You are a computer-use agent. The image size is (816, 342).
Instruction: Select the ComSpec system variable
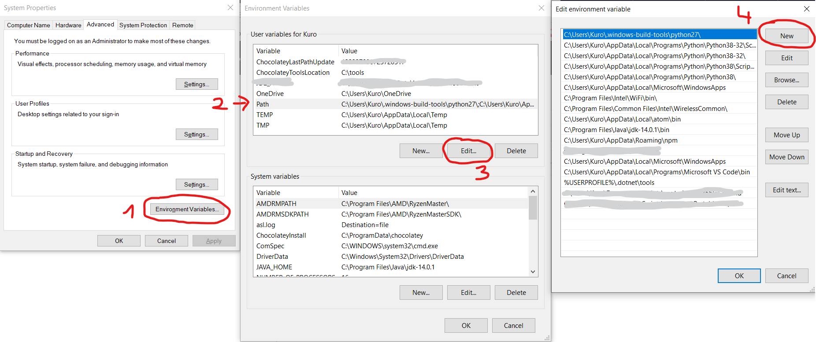point(391,246)
